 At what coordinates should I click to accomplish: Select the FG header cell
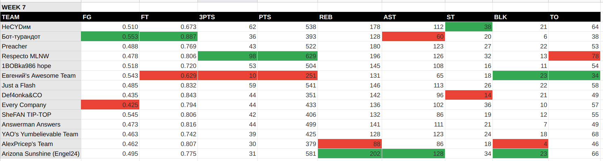110,17
